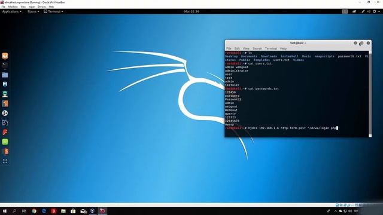Open Microsoft Store from Windows taskbar
383x215 pixels.
[x=73, y=211]
